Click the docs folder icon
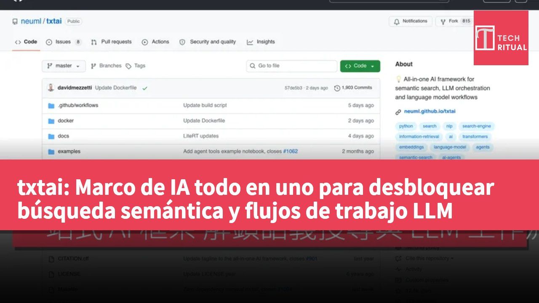The image size is (539, 303). (x=51, y=136)
